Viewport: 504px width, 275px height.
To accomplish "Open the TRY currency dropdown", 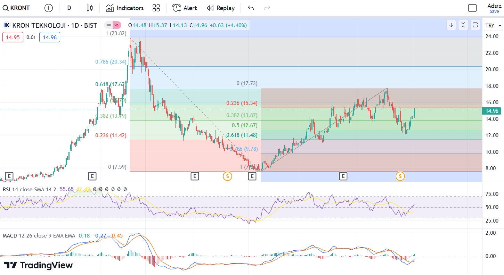I will 494,25.
